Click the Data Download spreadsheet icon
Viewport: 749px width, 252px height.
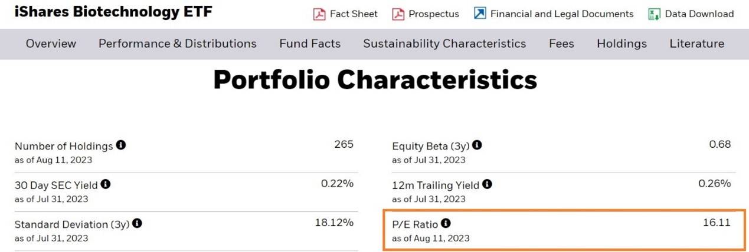click(654, 14)
